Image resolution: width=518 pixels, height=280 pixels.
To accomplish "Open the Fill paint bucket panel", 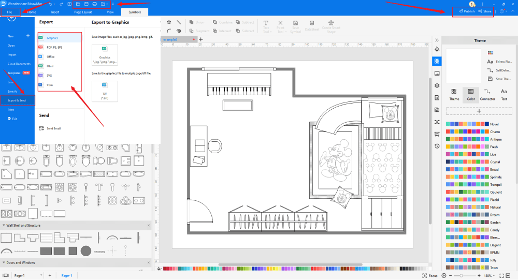I will pos(437,49).
